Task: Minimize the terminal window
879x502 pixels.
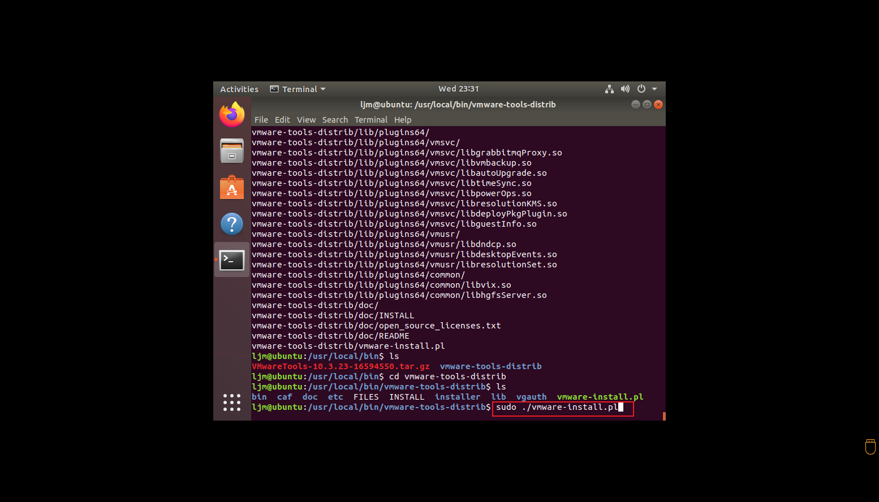Action: point(636,105)
